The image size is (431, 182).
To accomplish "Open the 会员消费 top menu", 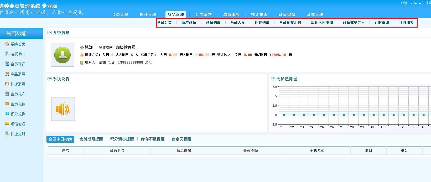I will [x=204, y=14].
